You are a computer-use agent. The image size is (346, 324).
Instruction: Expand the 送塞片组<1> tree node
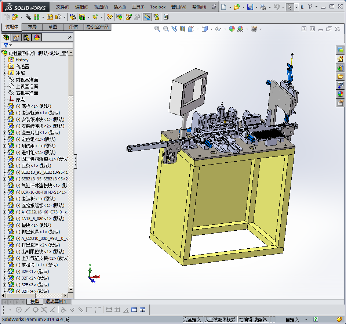click(4, 133)
